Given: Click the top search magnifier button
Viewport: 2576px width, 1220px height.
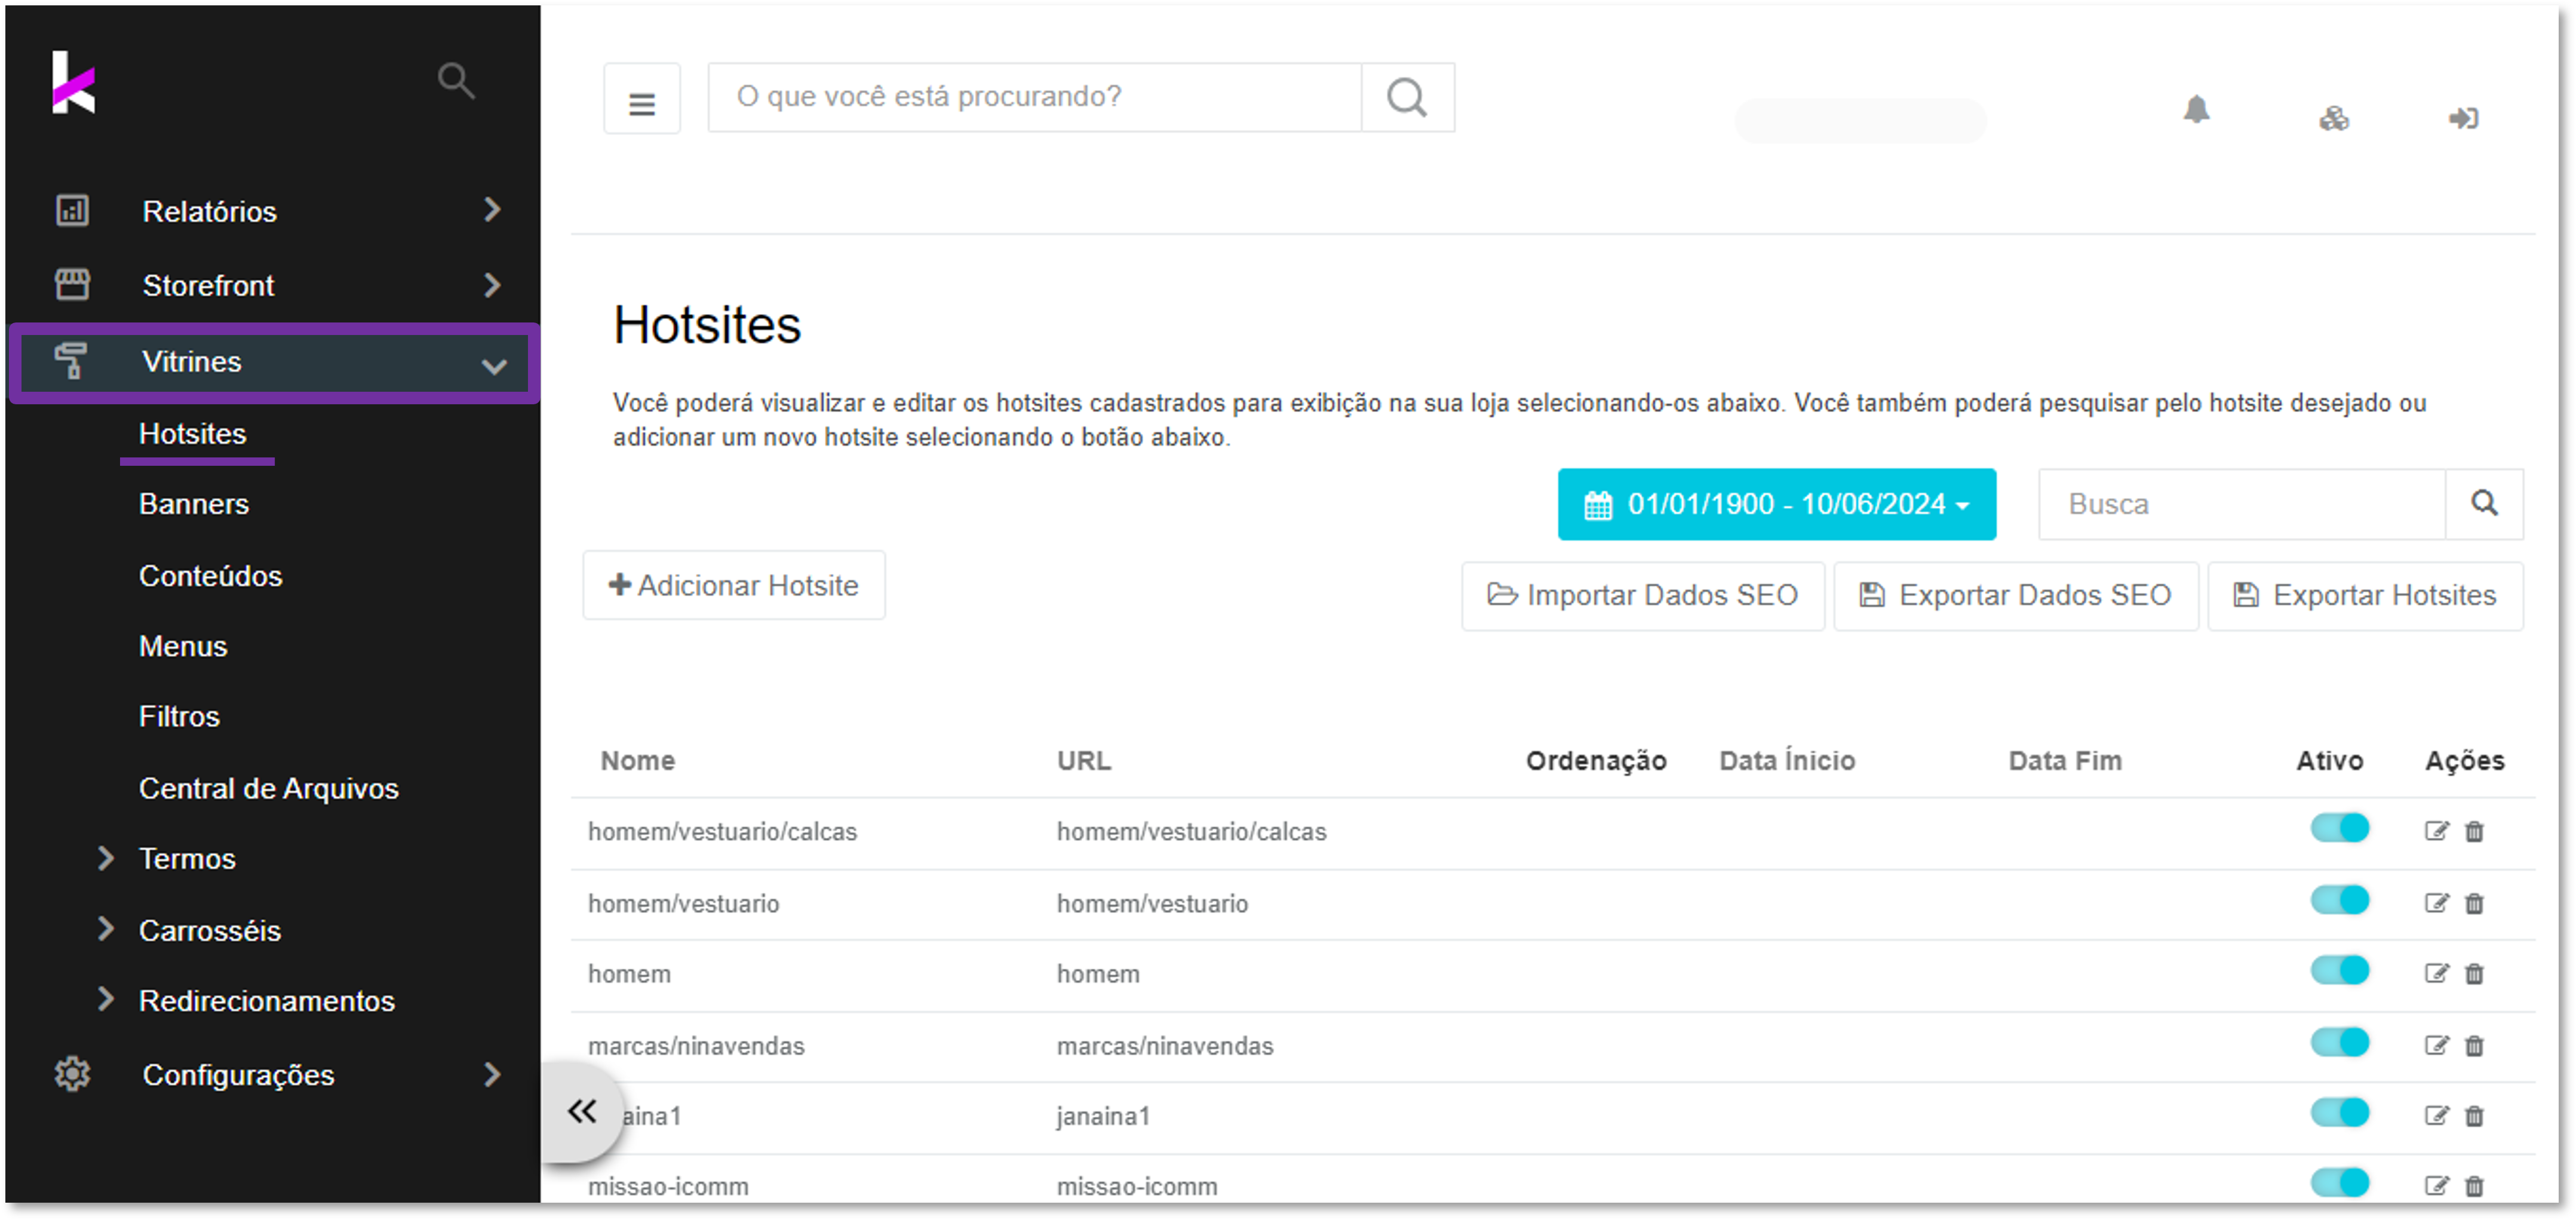Looking at the screenshot, I should [x=1407, y=98].
